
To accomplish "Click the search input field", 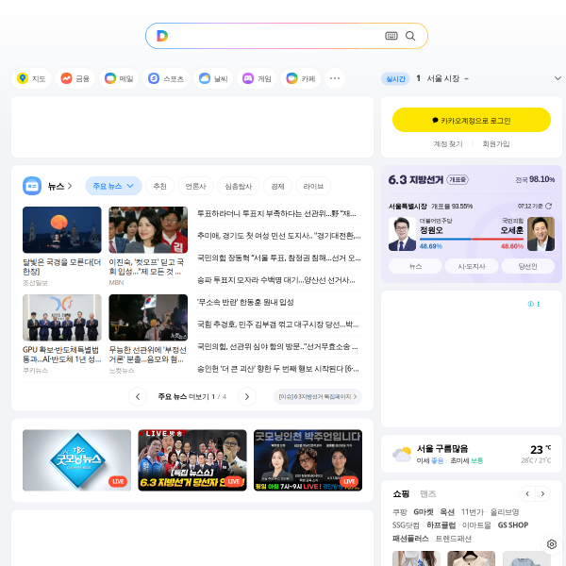I will coord(276,36).
